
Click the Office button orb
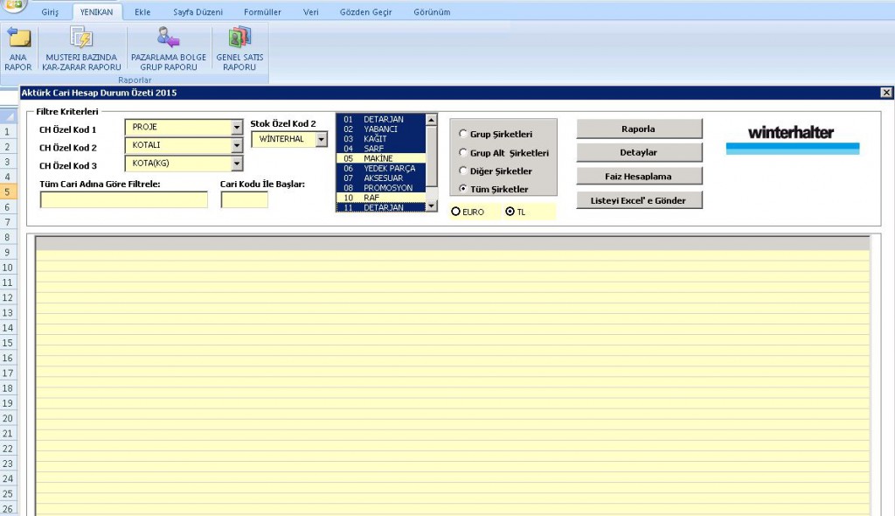click(x=12, y=4)
